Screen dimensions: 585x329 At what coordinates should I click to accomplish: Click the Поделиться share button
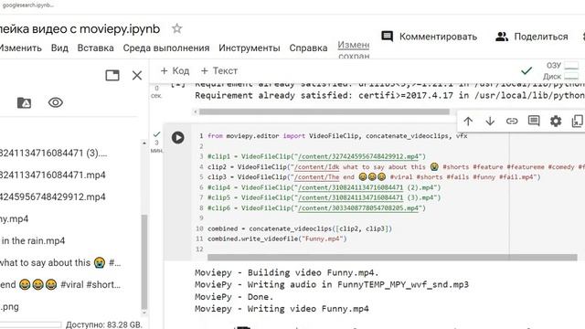click(532, 37)
